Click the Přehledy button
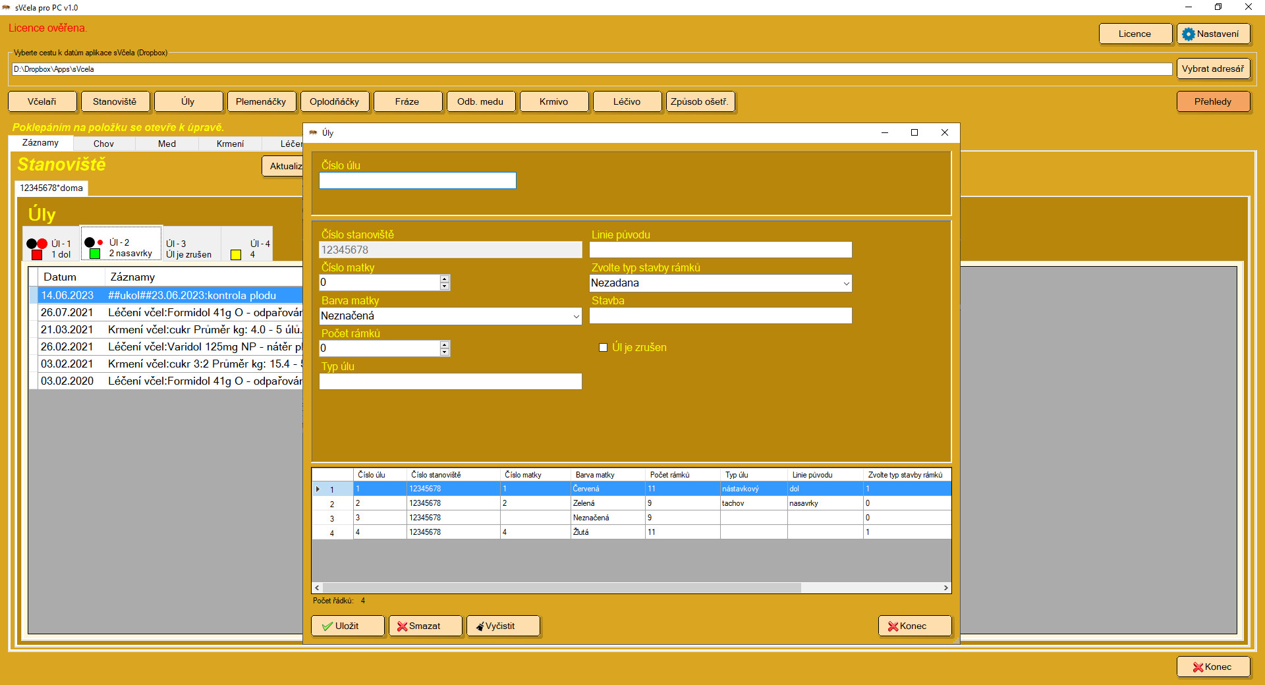Screen dimensions: 1265x685 1213,101
